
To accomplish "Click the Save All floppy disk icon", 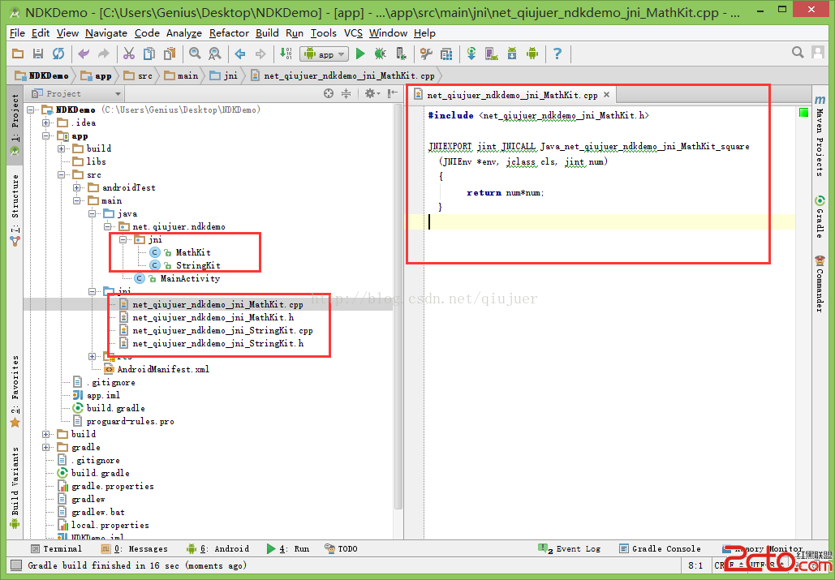I will (x=38, y=54).
